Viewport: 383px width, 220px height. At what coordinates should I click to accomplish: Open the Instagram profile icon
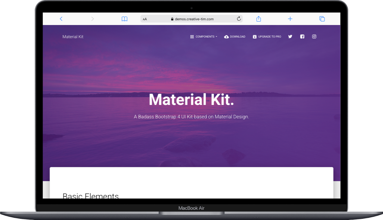click(x=314, y=36)
